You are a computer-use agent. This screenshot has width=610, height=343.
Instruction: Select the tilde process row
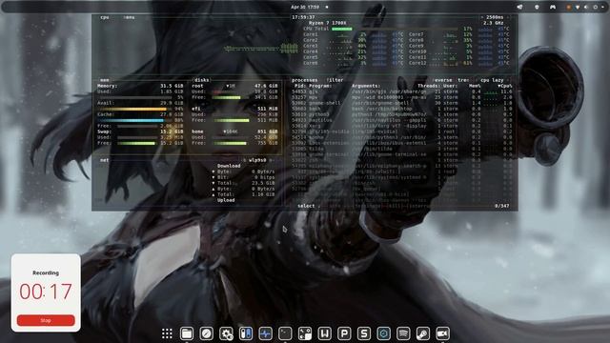tap(402, 149)
